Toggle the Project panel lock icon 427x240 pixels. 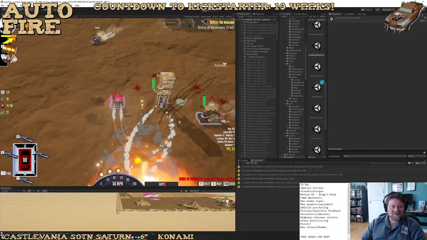pos(322,14)
